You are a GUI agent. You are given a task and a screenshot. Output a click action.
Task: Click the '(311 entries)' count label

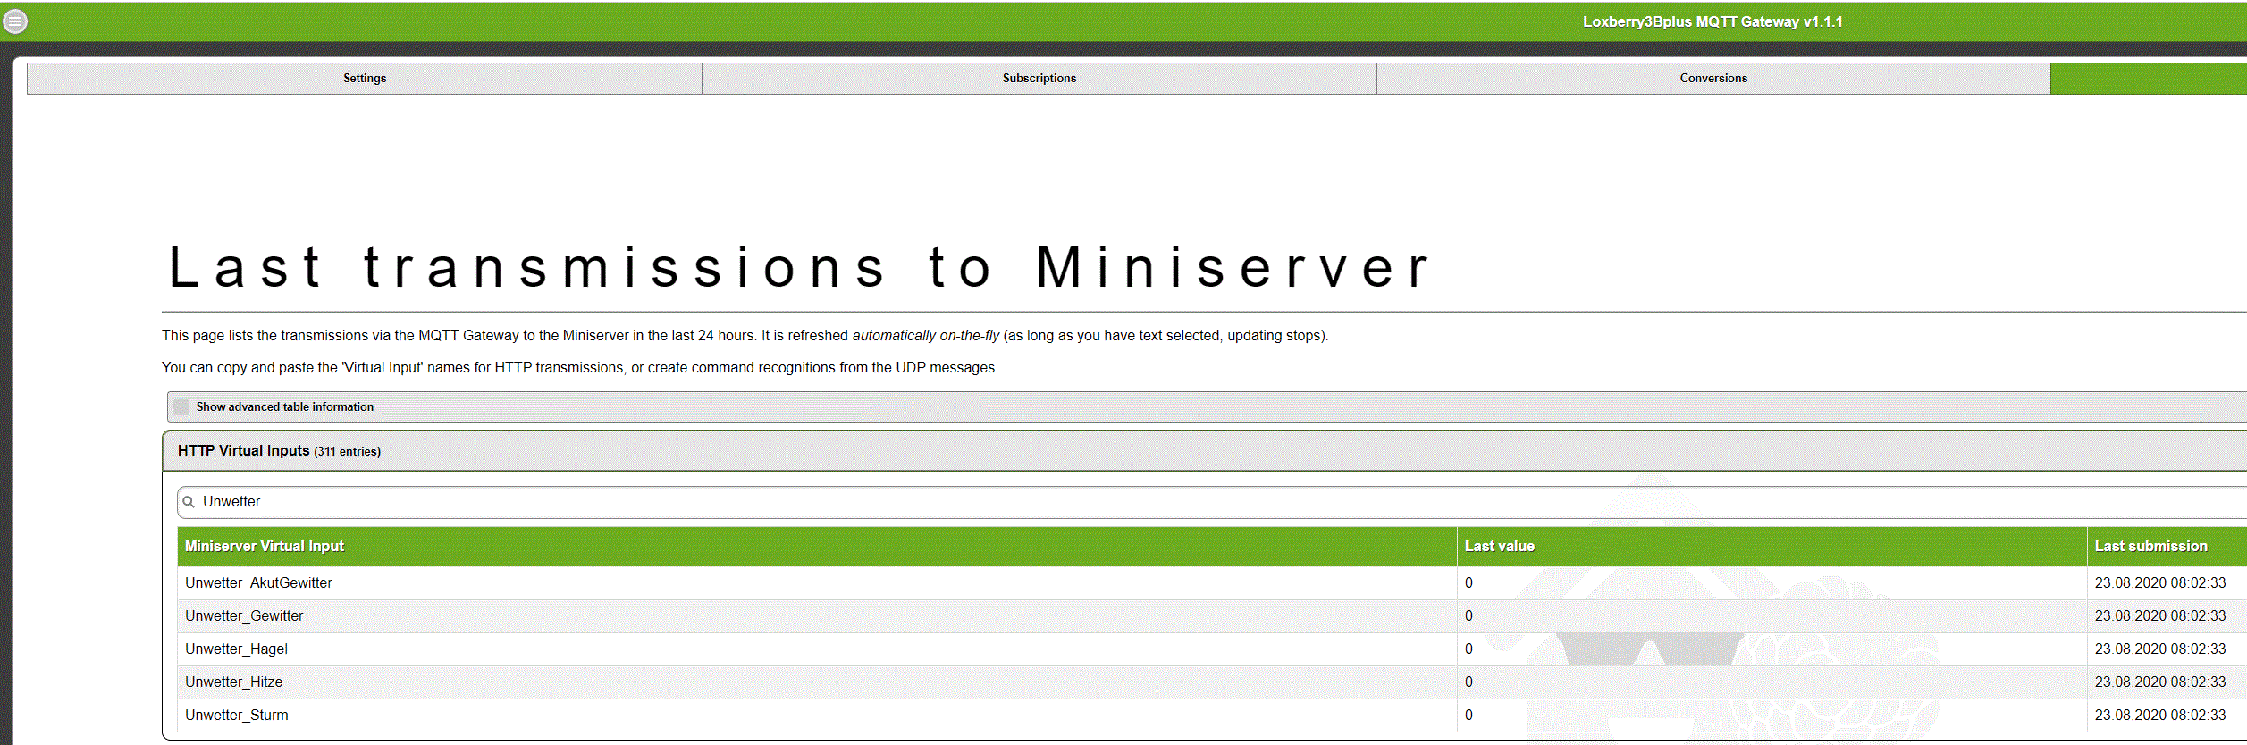[x=347, y=452]
